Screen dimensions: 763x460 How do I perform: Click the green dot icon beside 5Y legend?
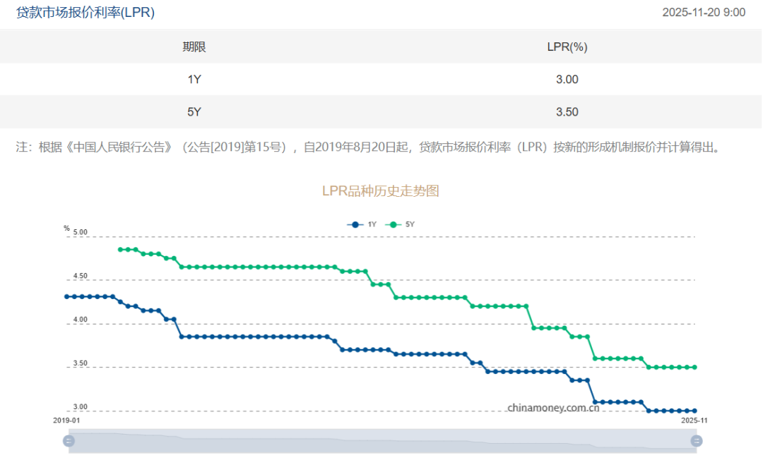coord(393,224)
